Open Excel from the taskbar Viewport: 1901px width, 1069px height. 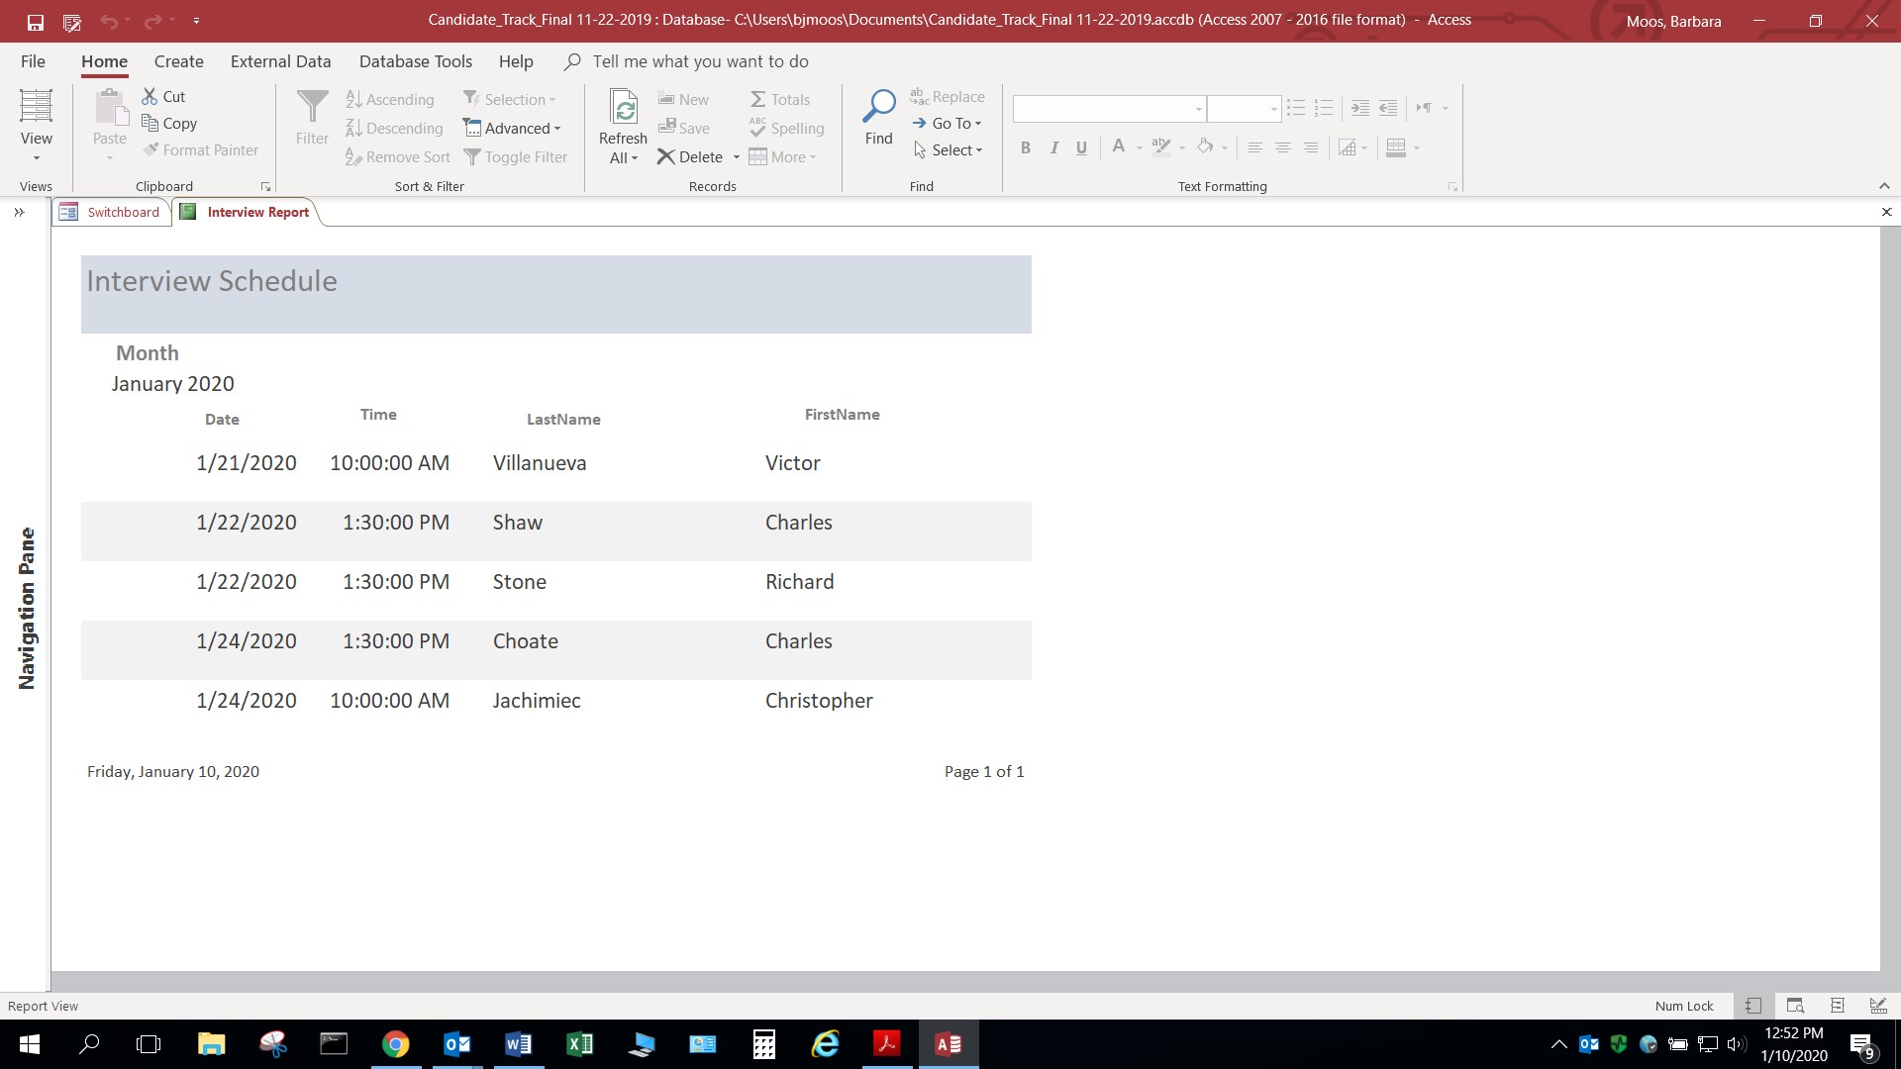pyautogui.click(x=580, y=1044)
